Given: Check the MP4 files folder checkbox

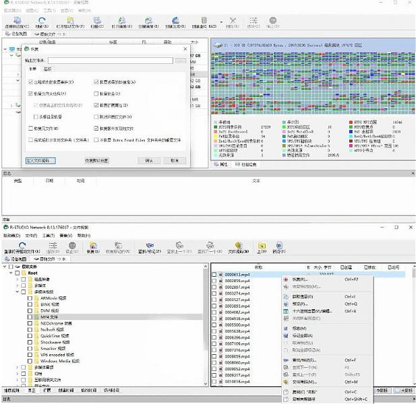Looking at the screenshot, I should click(x=30, y=316).
